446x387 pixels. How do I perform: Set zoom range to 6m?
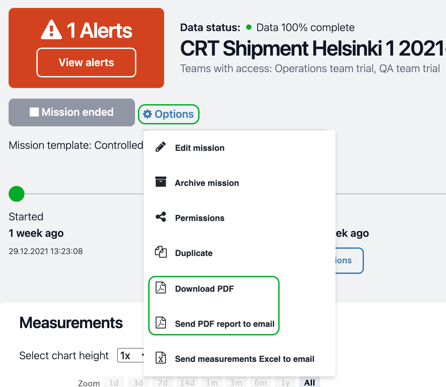pos(261,382)
